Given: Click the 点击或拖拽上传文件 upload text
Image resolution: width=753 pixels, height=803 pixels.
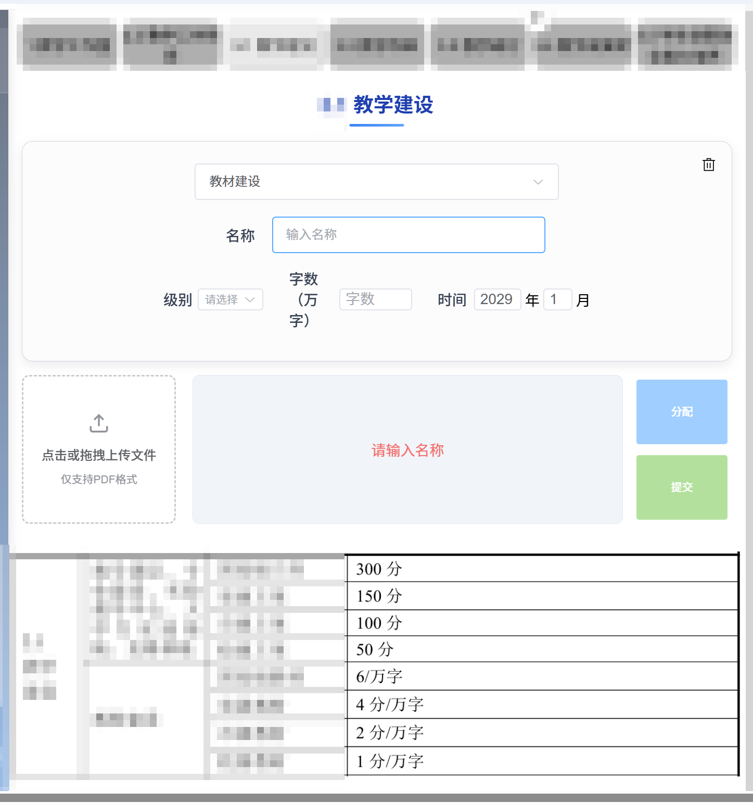Looking at the screenshot, I should (x=99, y=455).
